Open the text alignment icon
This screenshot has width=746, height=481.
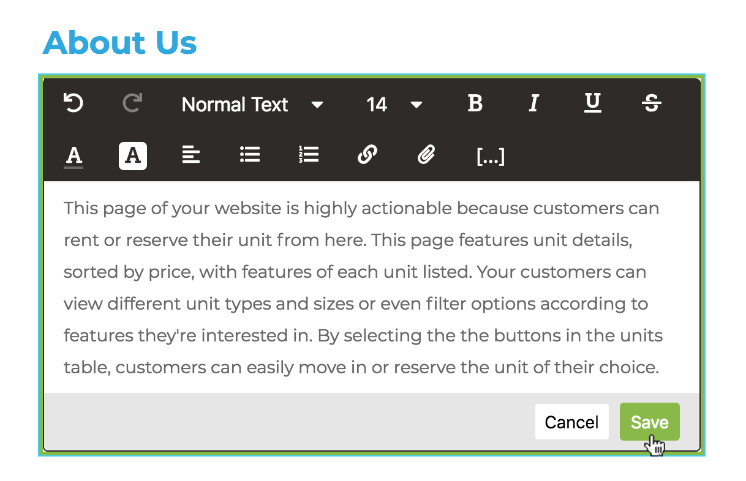pos(191,155)
